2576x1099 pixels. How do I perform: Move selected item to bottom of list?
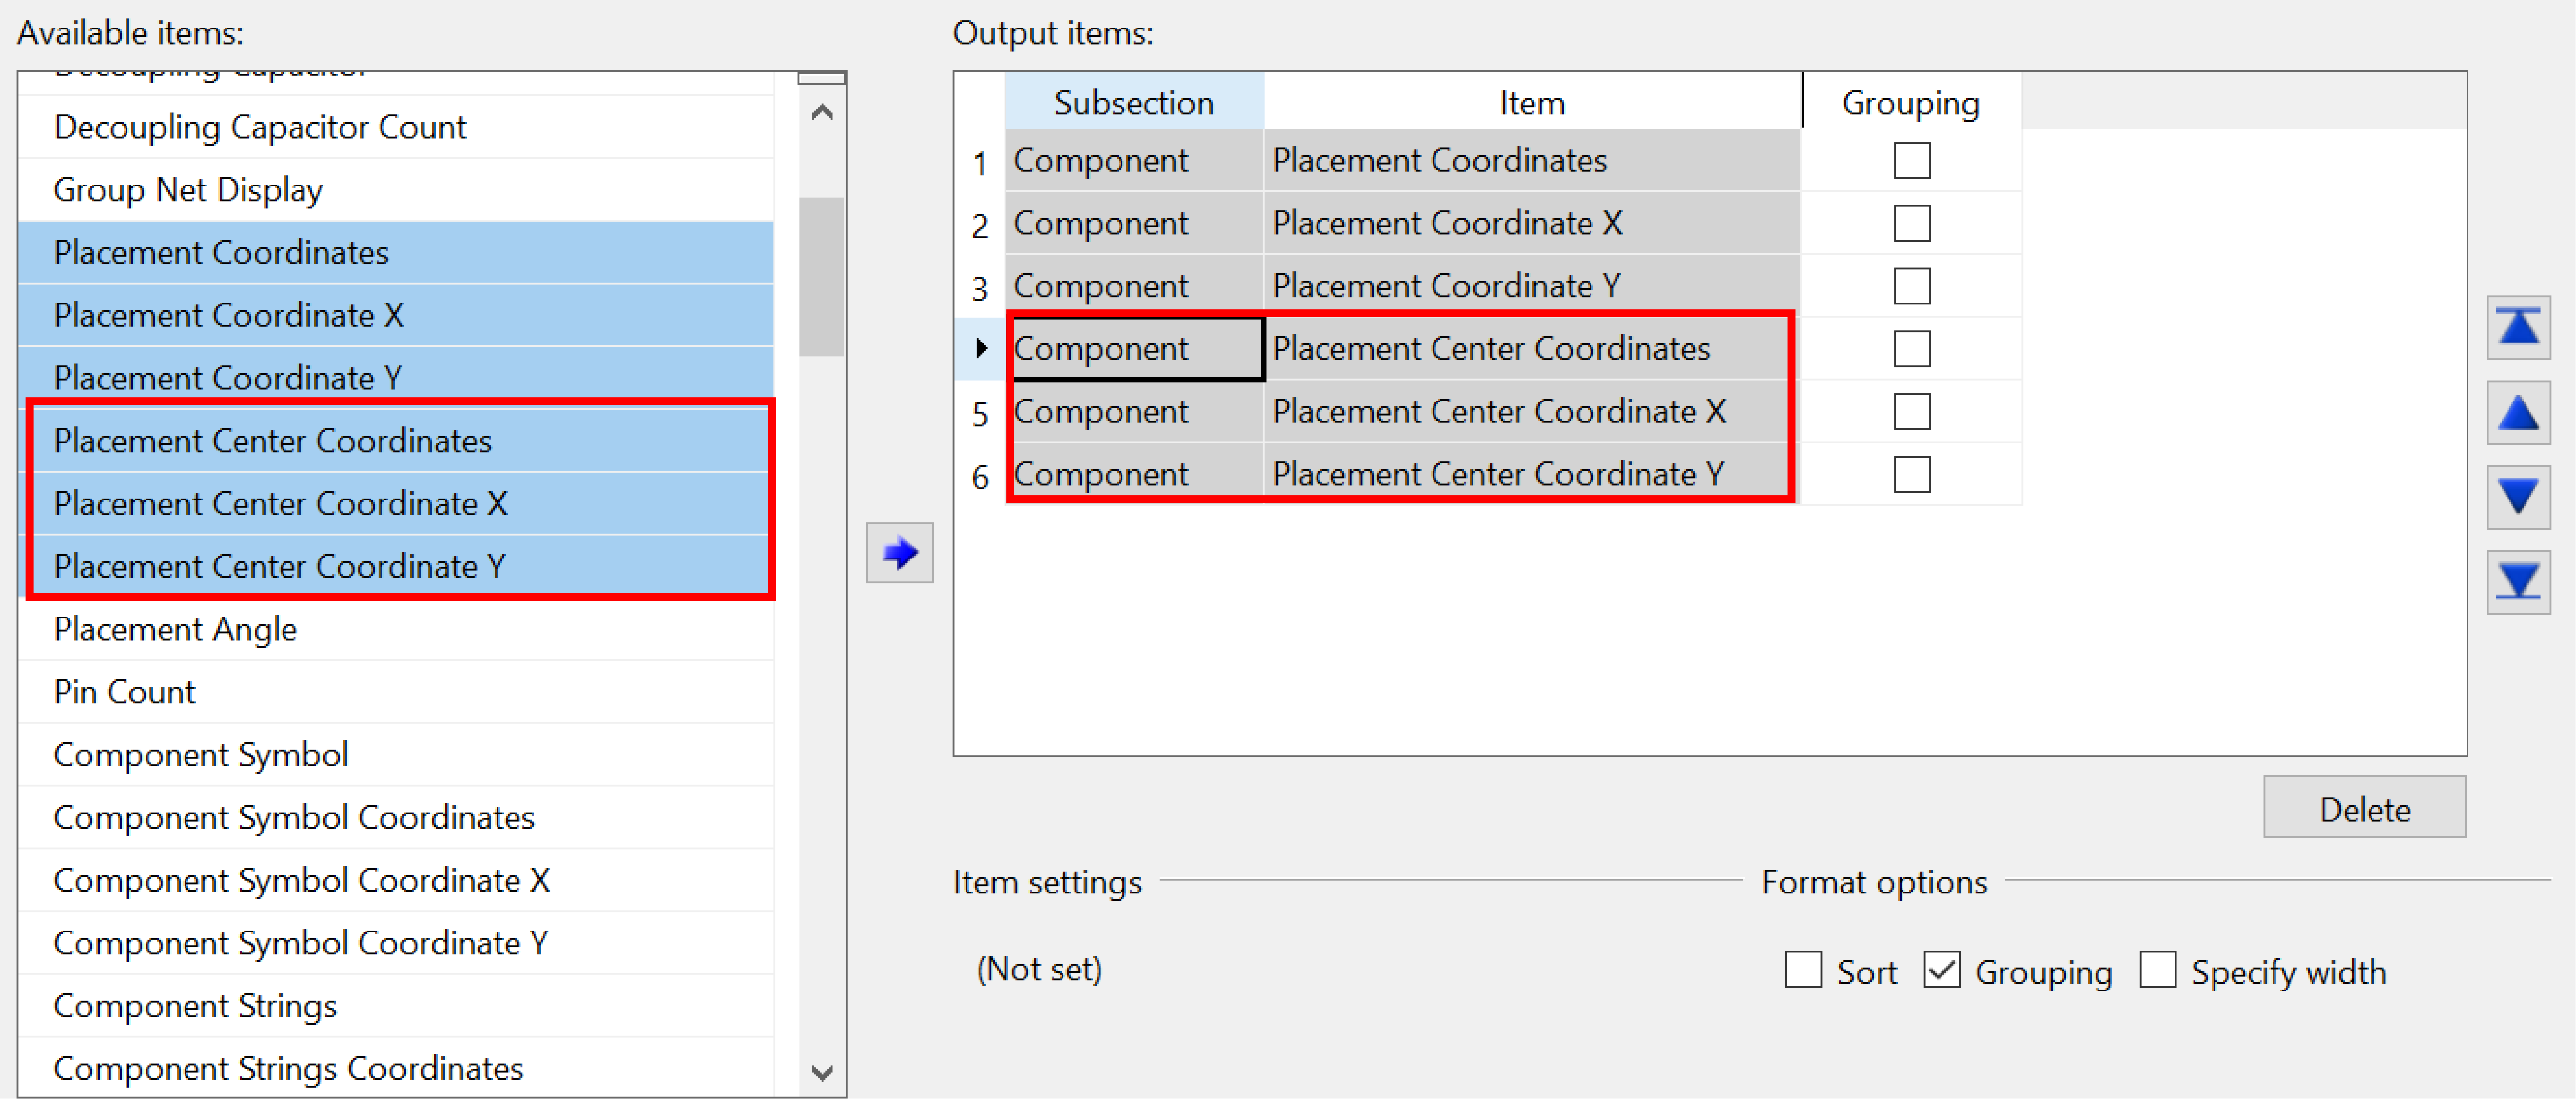point(2517,582)
